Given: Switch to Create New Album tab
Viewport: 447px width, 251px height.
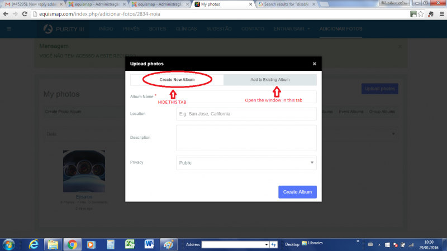Looking at the screenshot, I should click(177, 80).
